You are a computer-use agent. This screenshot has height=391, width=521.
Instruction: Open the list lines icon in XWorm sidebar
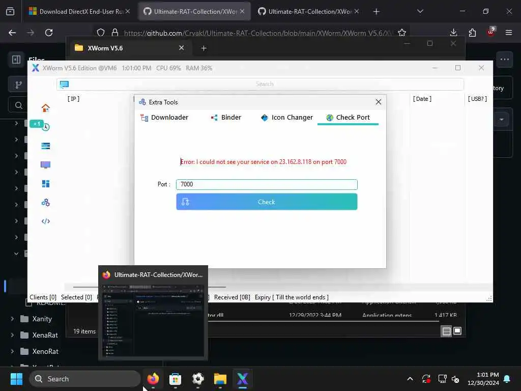[x=45, y=146]
